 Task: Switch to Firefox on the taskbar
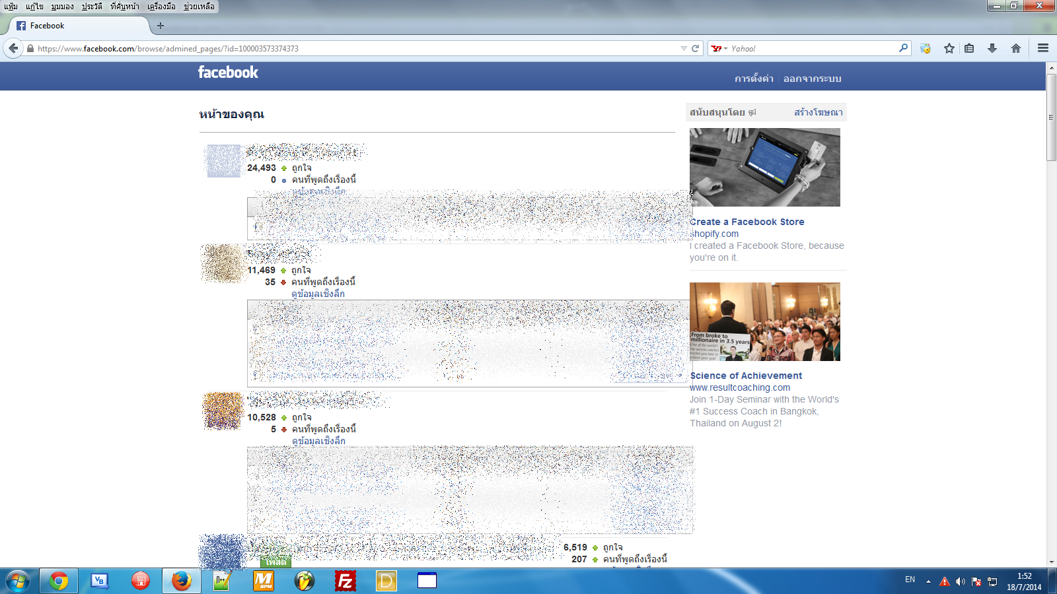pos(182,581)
